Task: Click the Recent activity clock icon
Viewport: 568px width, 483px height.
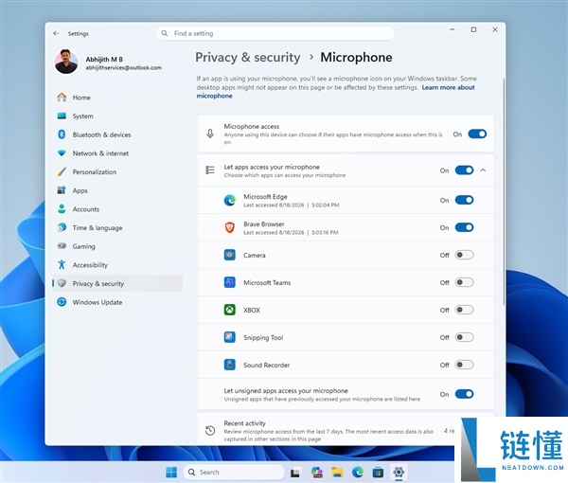Action: (x=210, y=431)
